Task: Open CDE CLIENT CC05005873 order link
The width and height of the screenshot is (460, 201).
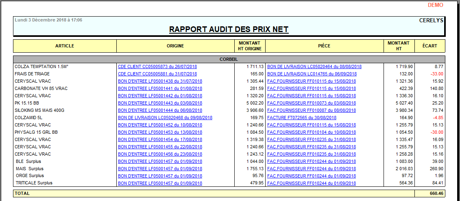Action: pyautogui.click(x=157, y=66)
